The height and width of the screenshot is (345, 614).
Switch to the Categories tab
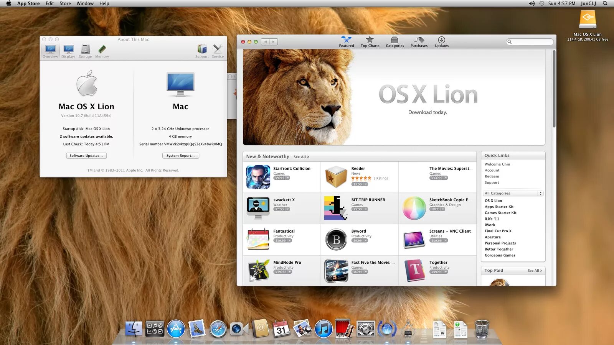pos(395,42)
